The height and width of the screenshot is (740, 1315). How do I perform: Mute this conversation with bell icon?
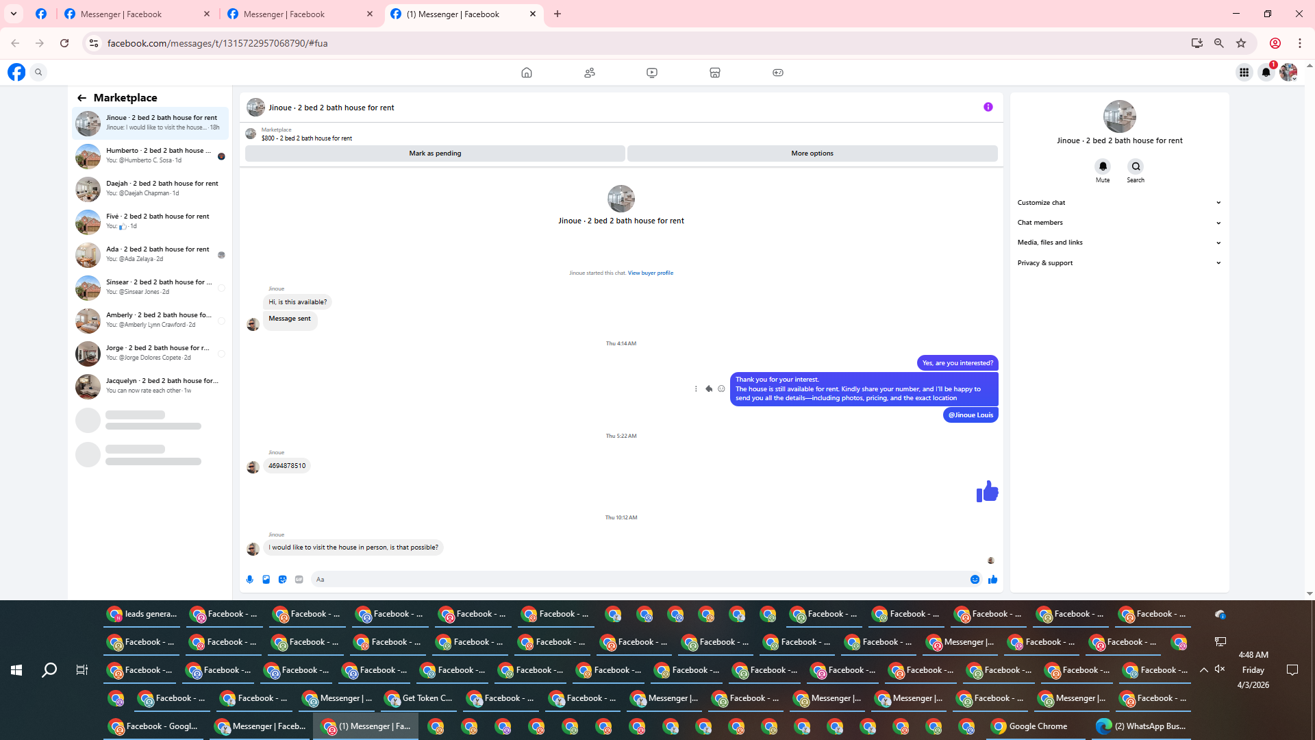[x=1103, y=166]
